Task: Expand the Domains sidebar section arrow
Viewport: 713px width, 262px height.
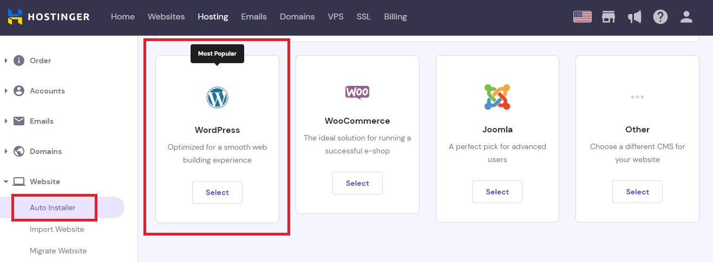Action: (6, 151)
